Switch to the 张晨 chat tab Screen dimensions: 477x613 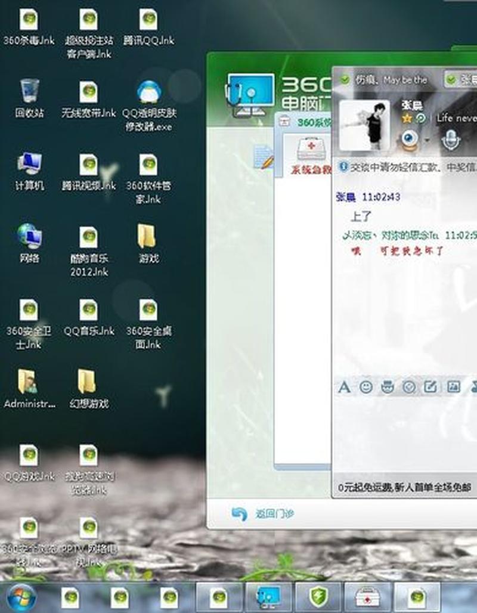[x=461, y=80]
